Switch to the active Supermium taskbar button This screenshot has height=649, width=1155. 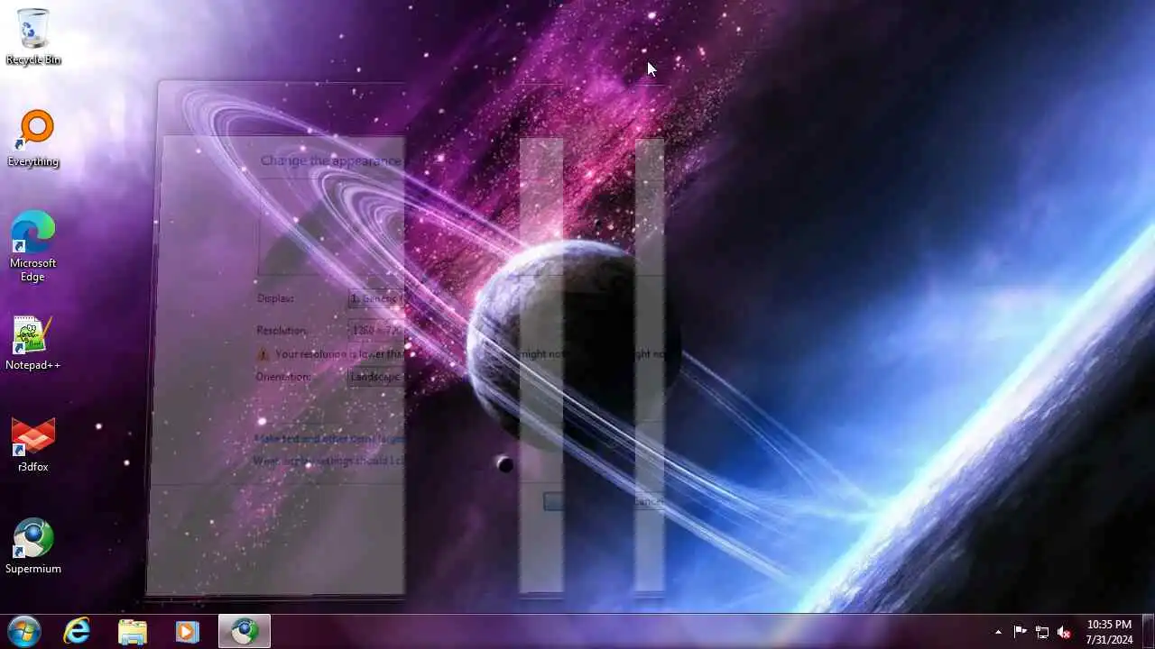point(244,631)
